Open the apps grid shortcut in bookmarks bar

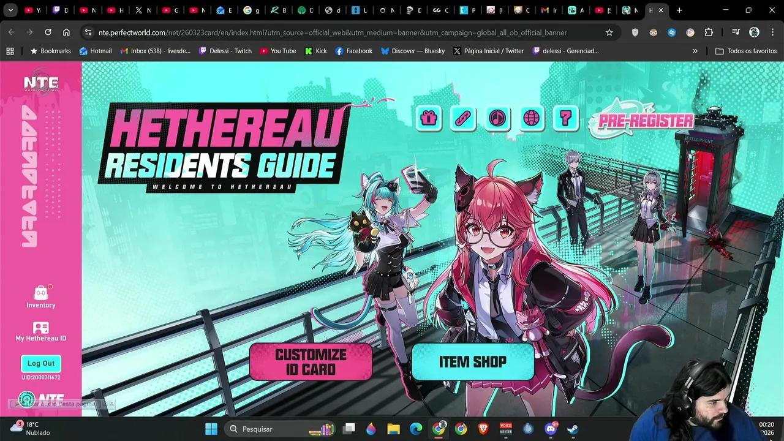[x=10, y=51]
